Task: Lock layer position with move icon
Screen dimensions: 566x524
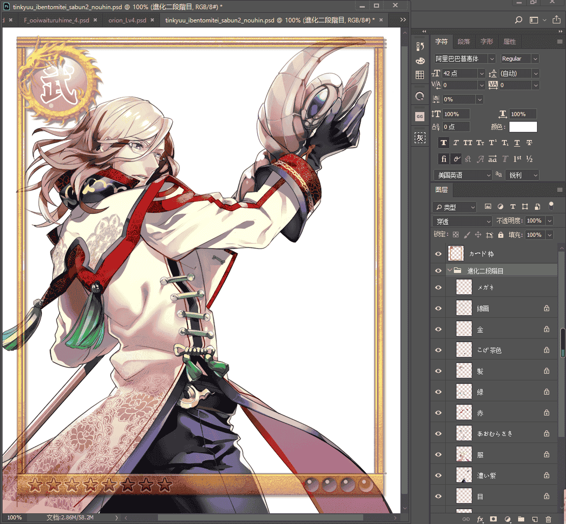Action: pyautogui.click(x=478, y=235)
